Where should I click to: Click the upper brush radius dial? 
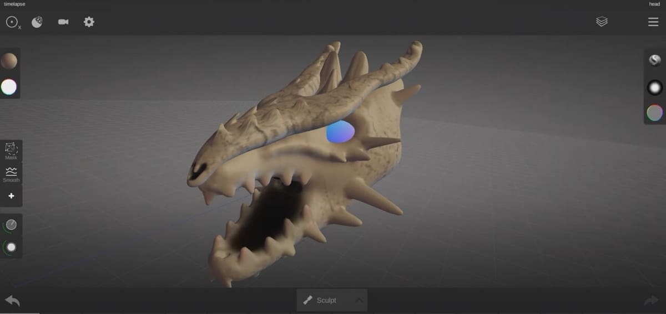(11, 225)
